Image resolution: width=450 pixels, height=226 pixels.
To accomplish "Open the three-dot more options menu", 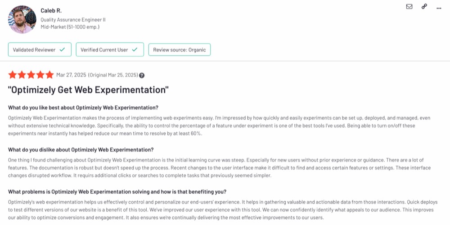I will pyautogui.click(x=439, y=9).
